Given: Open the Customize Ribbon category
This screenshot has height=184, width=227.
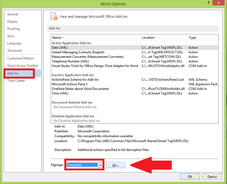Looking at the screenshot, I should tap(20, 58).
